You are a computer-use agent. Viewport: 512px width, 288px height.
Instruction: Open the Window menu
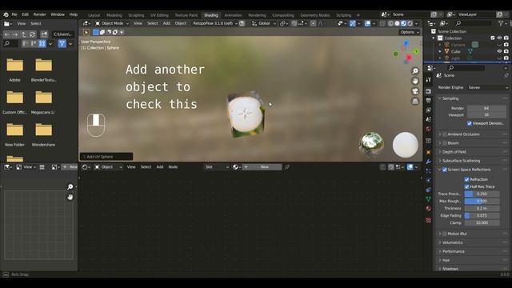point(58,14)
